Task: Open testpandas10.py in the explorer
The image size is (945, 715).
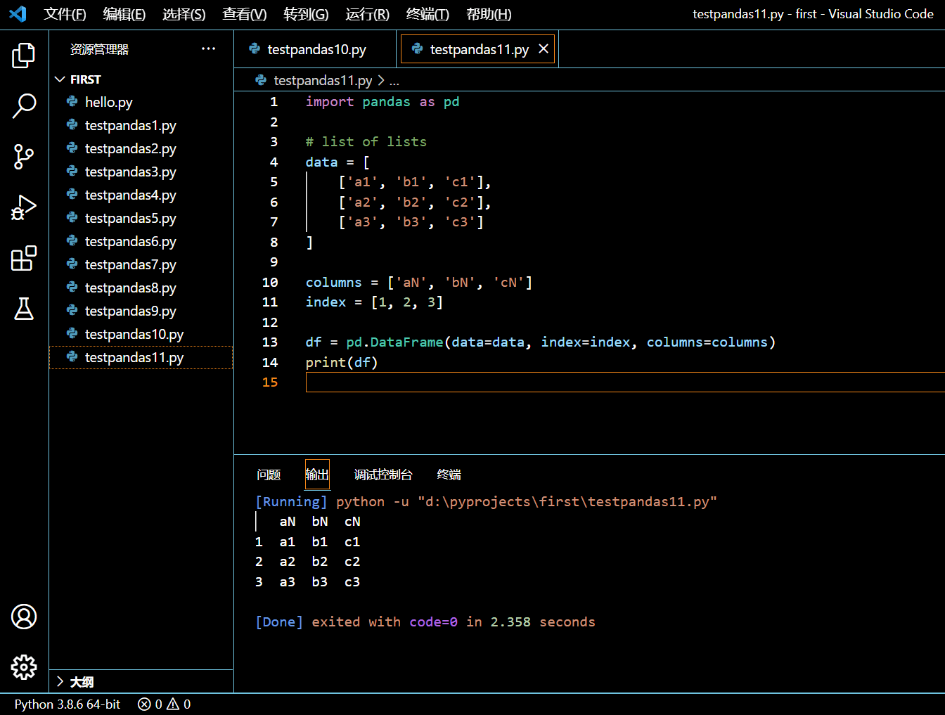Action: 141,334
